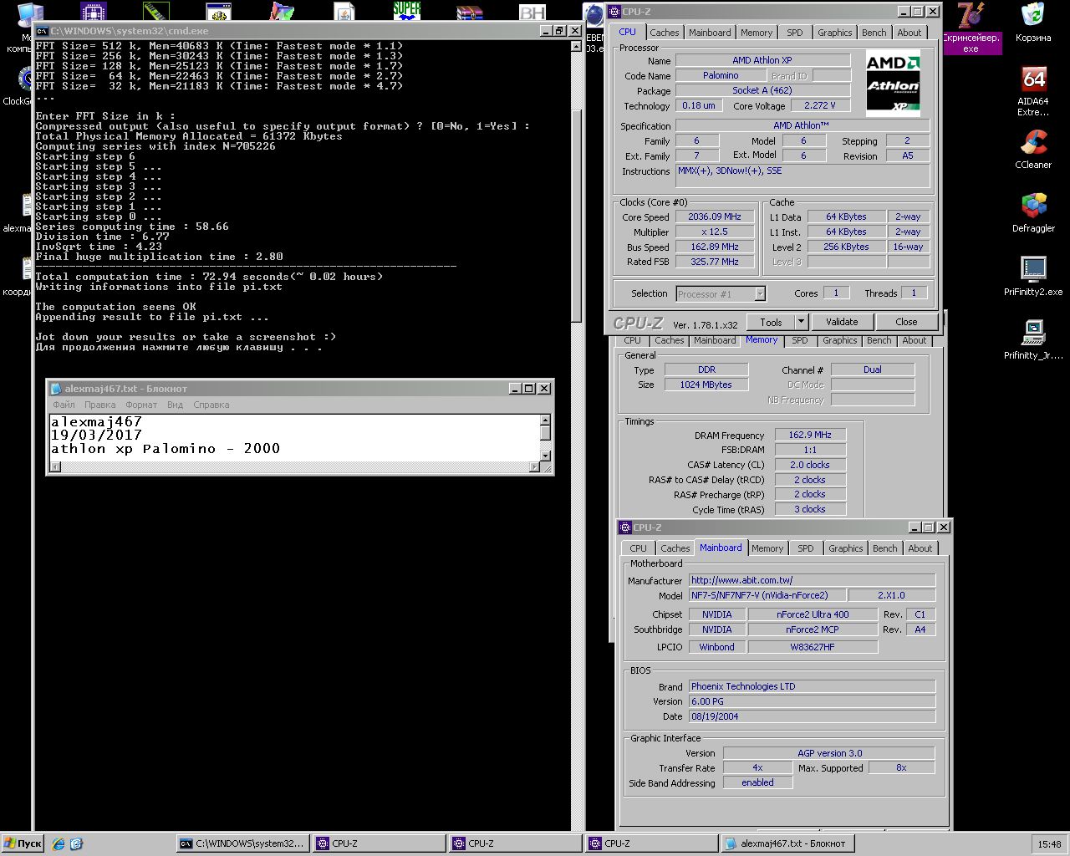Click the nForce2 Ultra 400 chipset field

coord(813,614)
